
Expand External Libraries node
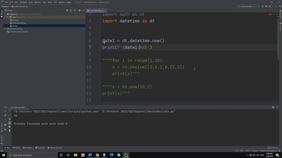5,29
